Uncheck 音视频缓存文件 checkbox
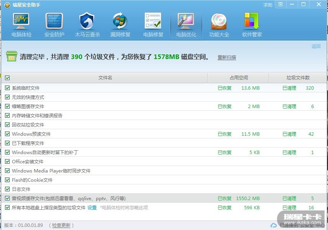The image size is (328, 230). click(x=7, y=199)
